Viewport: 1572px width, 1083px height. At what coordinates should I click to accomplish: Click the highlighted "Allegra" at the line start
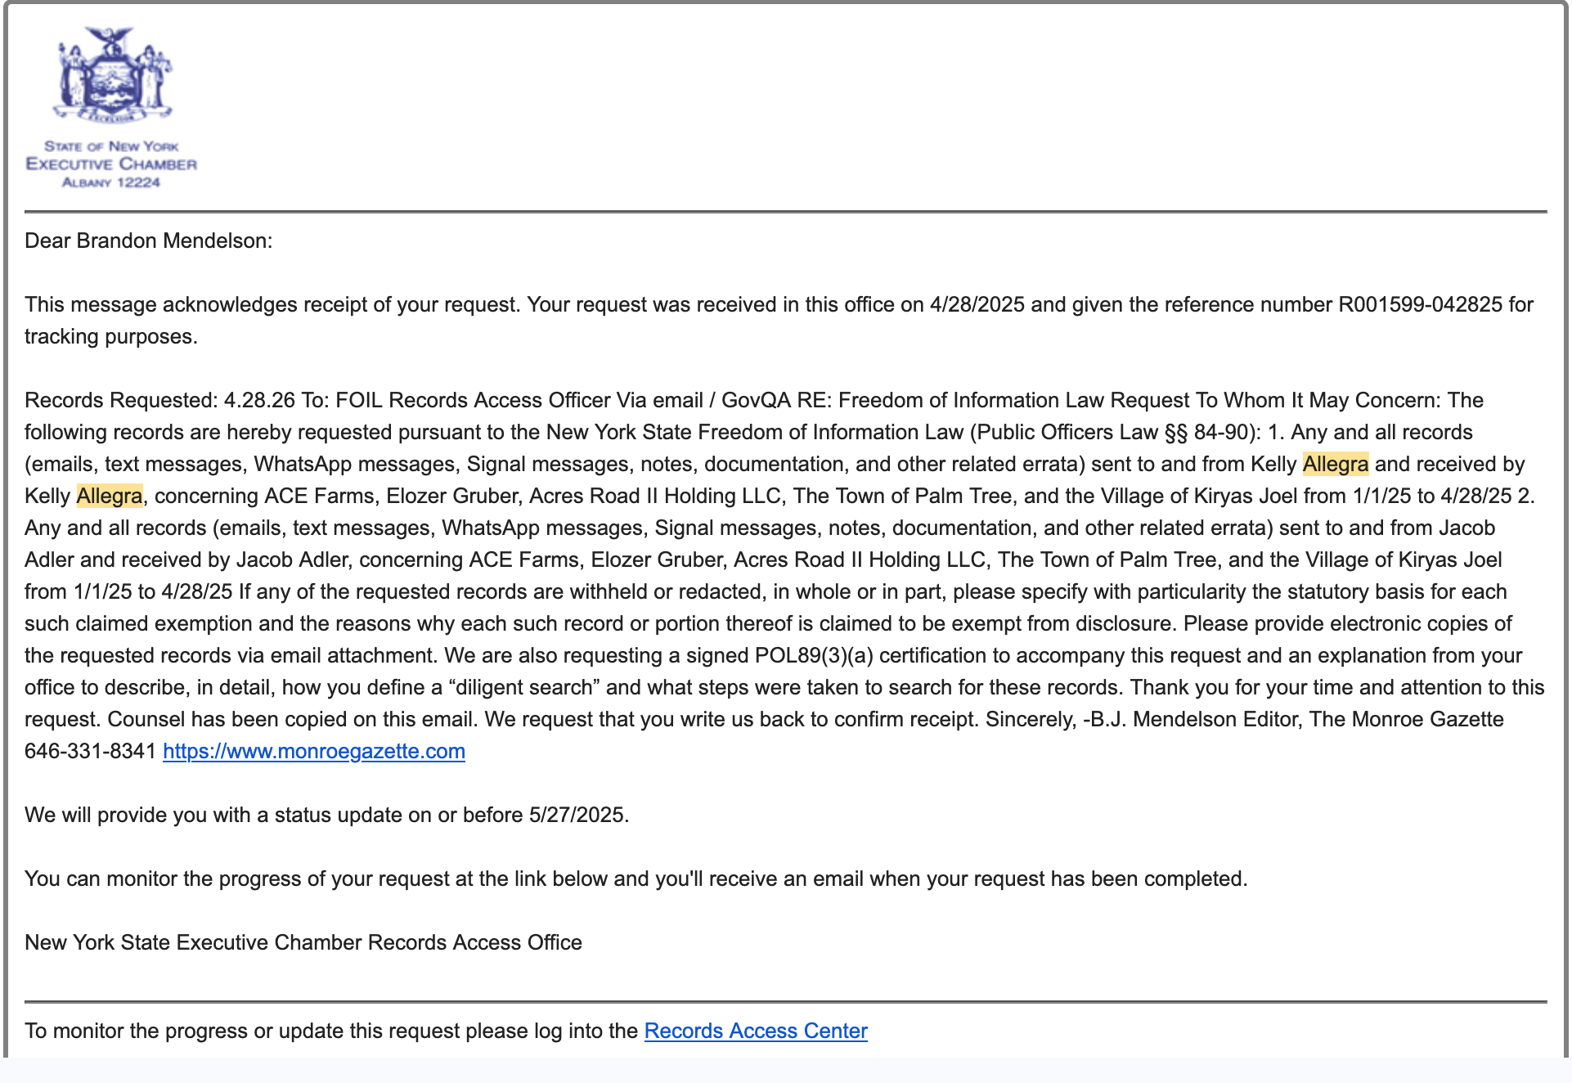109,496
